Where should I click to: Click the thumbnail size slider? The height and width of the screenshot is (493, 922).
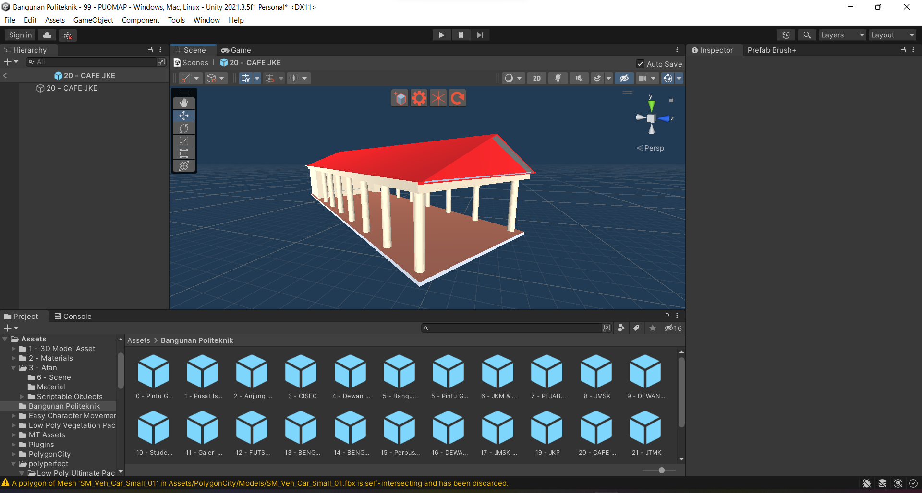661,470
